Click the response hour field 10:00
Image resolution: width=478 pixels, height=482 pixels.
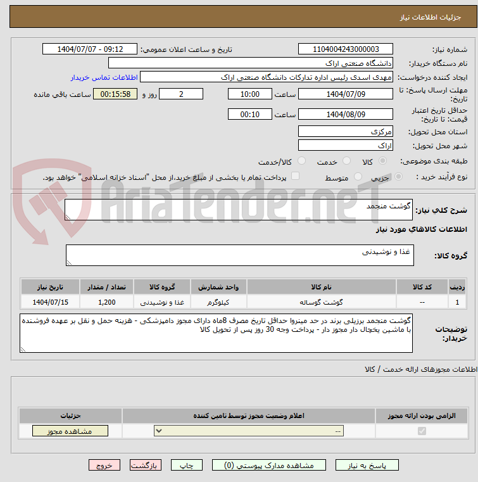[x=249, y=94]
